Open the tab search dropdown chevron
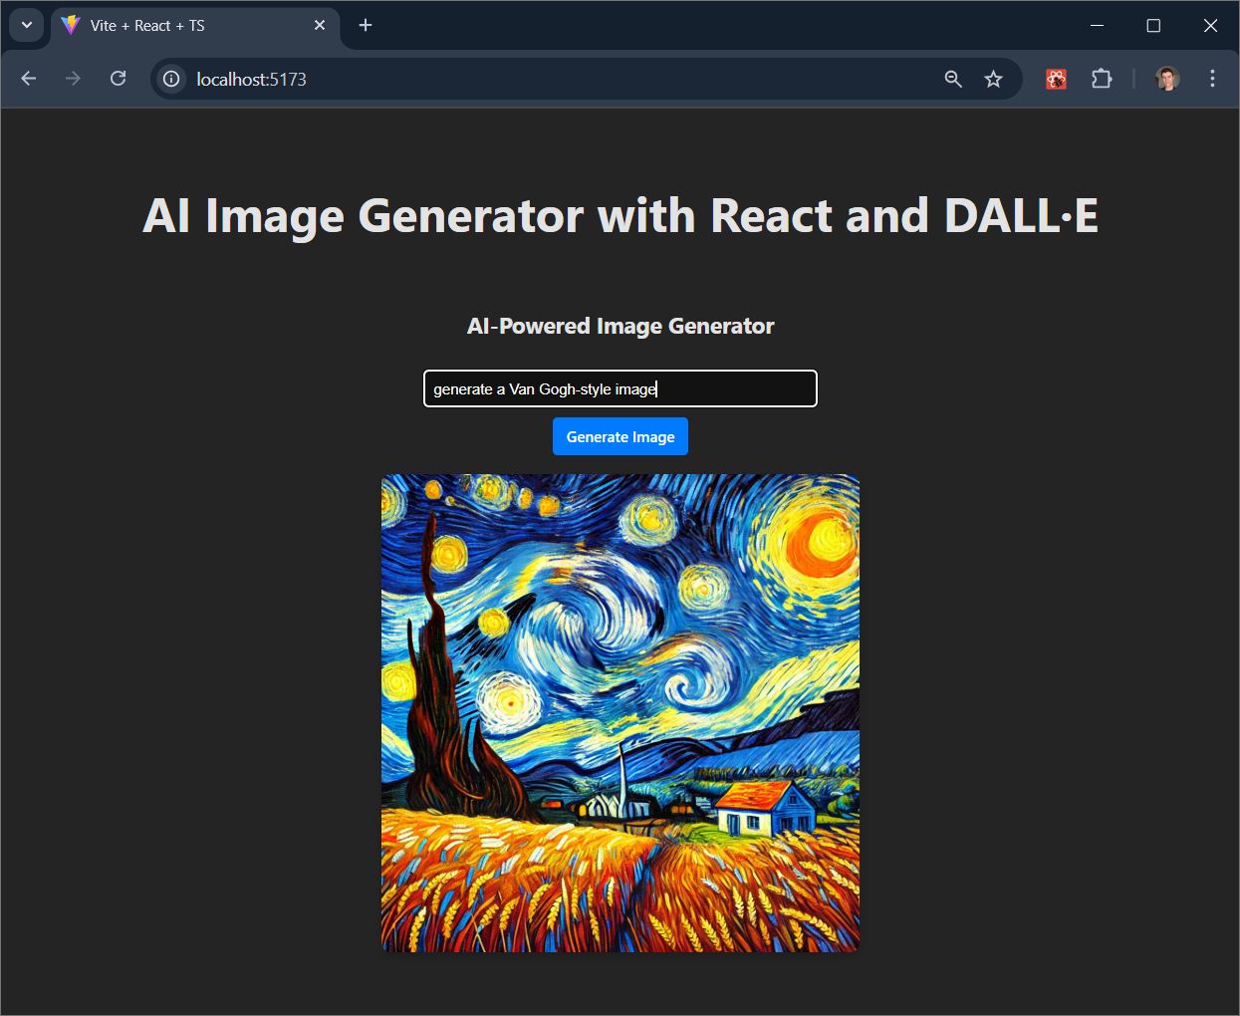 coord(27,25)
